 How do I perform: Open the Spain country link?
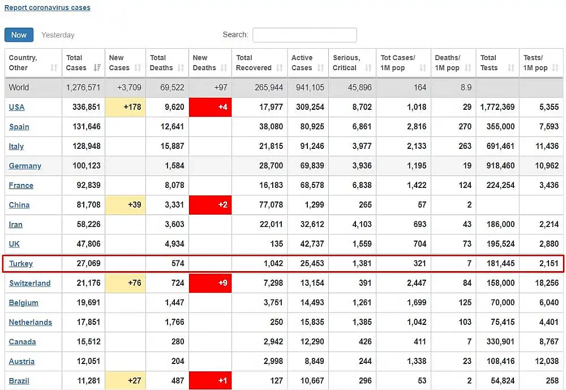point(19,127)
